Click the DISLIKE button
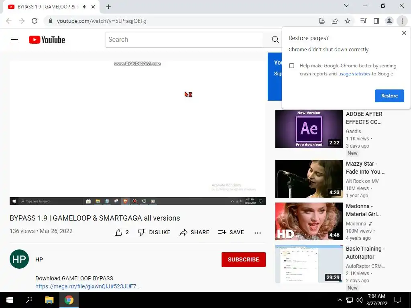This screenshot has height=308, width=411. [154, 232]
